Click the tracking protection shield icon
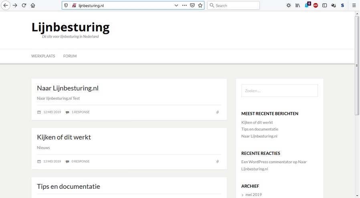The height and width of the screenshot is (198, 360). [x=66, y=5]
